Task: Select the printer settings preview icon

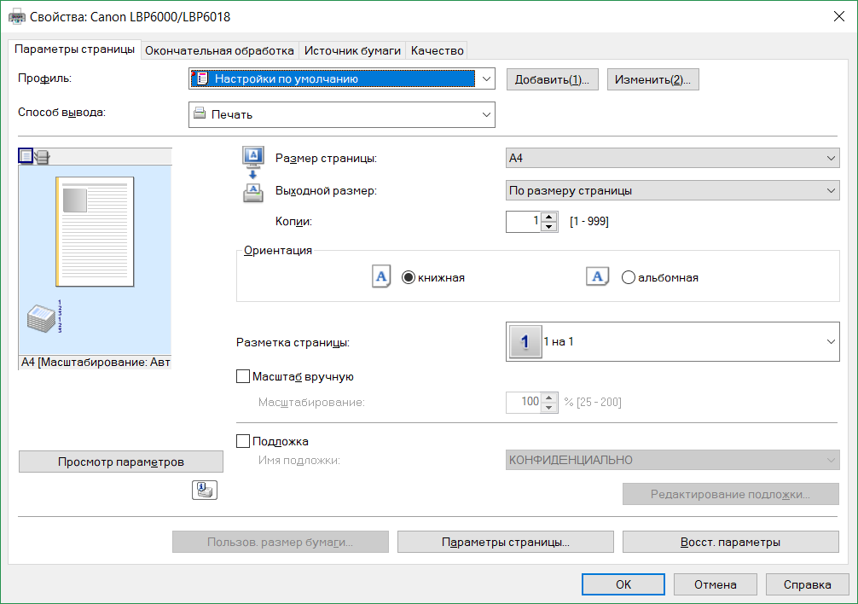Action: point(42,158)
